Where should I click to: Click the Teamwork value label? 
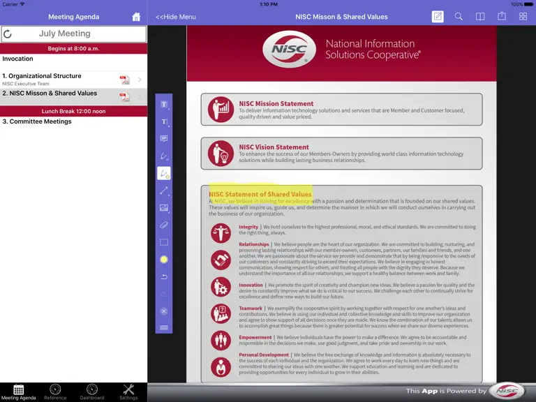tap(251, 308)
